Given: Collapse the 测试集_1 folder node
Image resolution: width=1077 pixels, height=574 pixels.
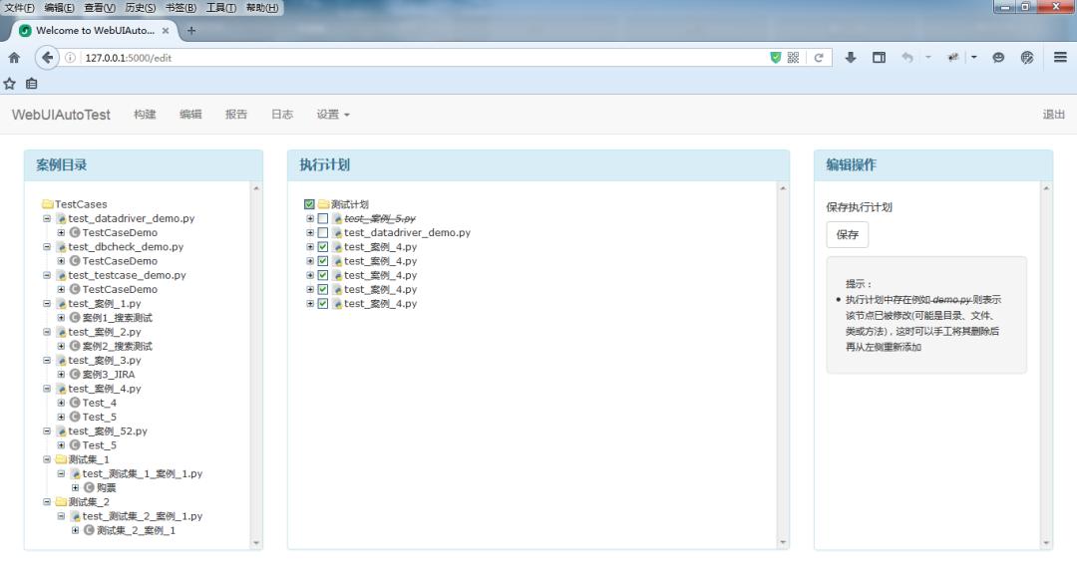Looking at the screenshot, I should (x=47, y=459).
